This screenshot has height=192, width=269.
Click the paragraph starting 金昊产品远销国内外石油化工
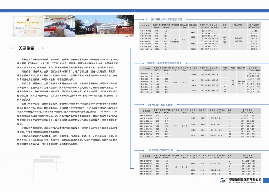pyautogui.click(x=67, y=140)
